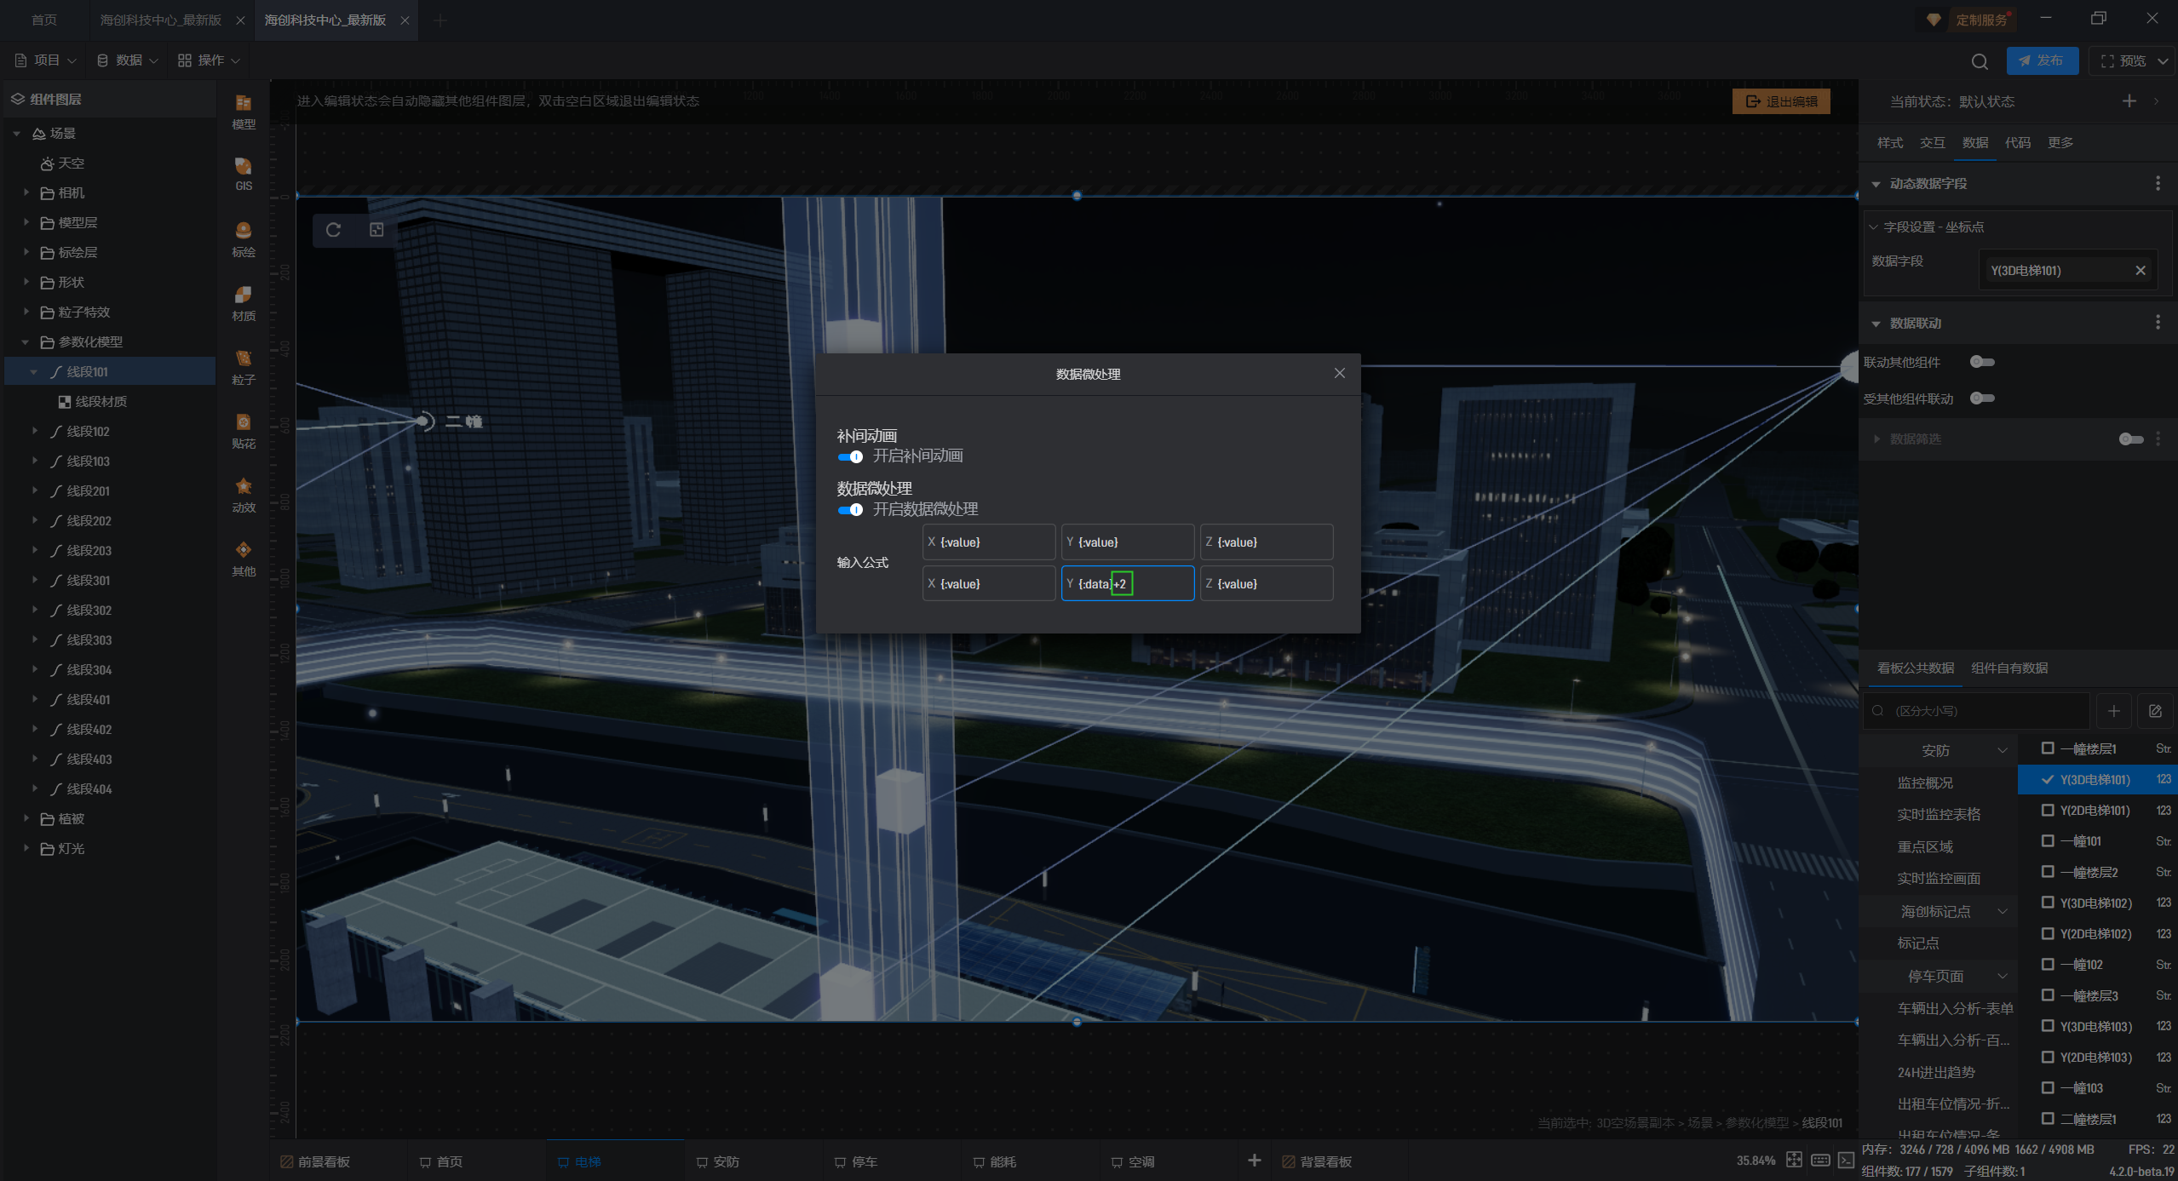Switch to the 样式 tab
2178x1181 pixels.
tap(1889, 142)
